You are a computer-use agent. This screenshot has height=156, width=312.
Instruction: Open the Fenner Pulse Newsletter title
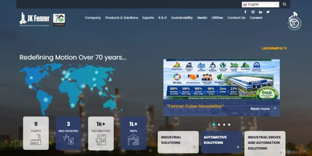(x=195, y=106)
